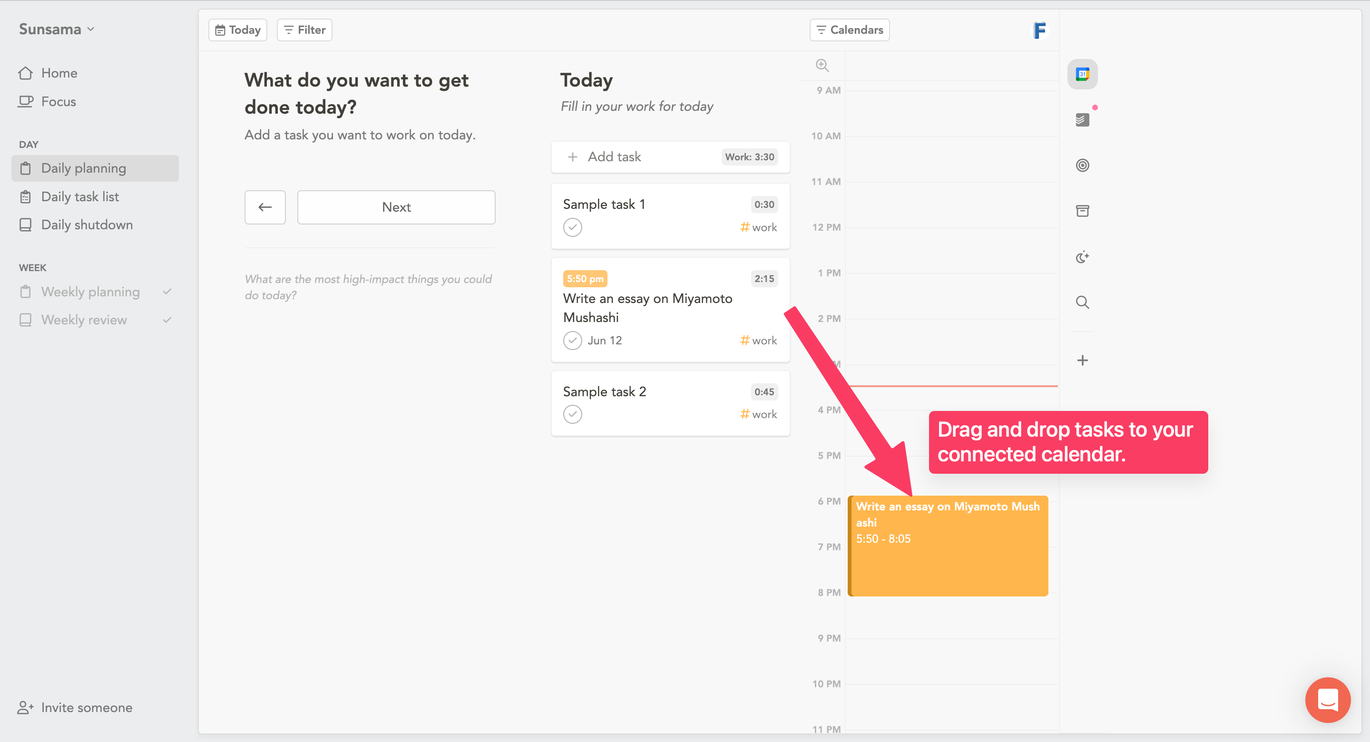The width and height of the screenshot is (1370, 742).
Task: Click hashtag work on Sample task 1
Action: (758, 228)
